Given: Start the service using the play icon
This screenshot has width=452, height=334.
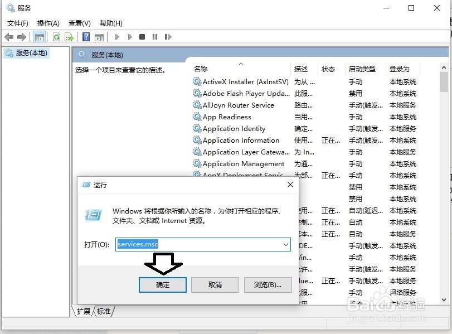Looking at the screenshot, I should (116, 37).
